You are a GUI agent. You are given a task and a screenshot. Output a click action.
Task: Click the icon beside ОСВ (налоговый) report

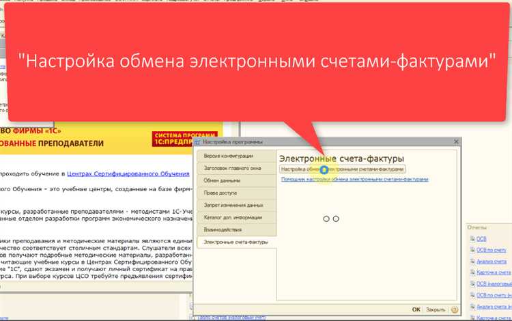[x=472, y=284]
